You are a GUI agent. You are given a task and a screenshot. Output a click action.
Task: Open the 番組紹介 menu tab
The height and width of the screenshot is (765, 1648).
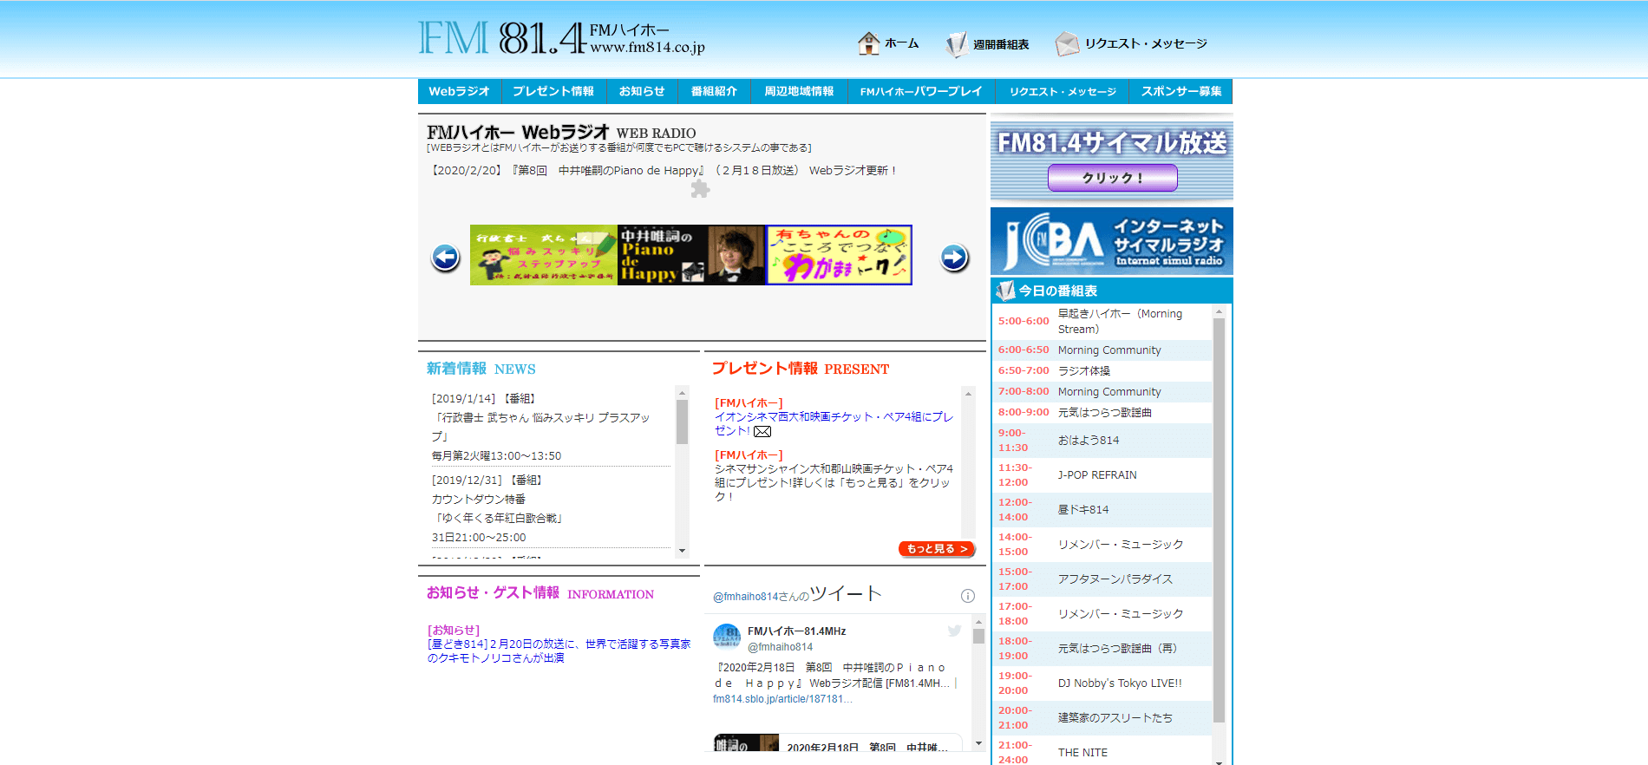[x=714, y=91]
